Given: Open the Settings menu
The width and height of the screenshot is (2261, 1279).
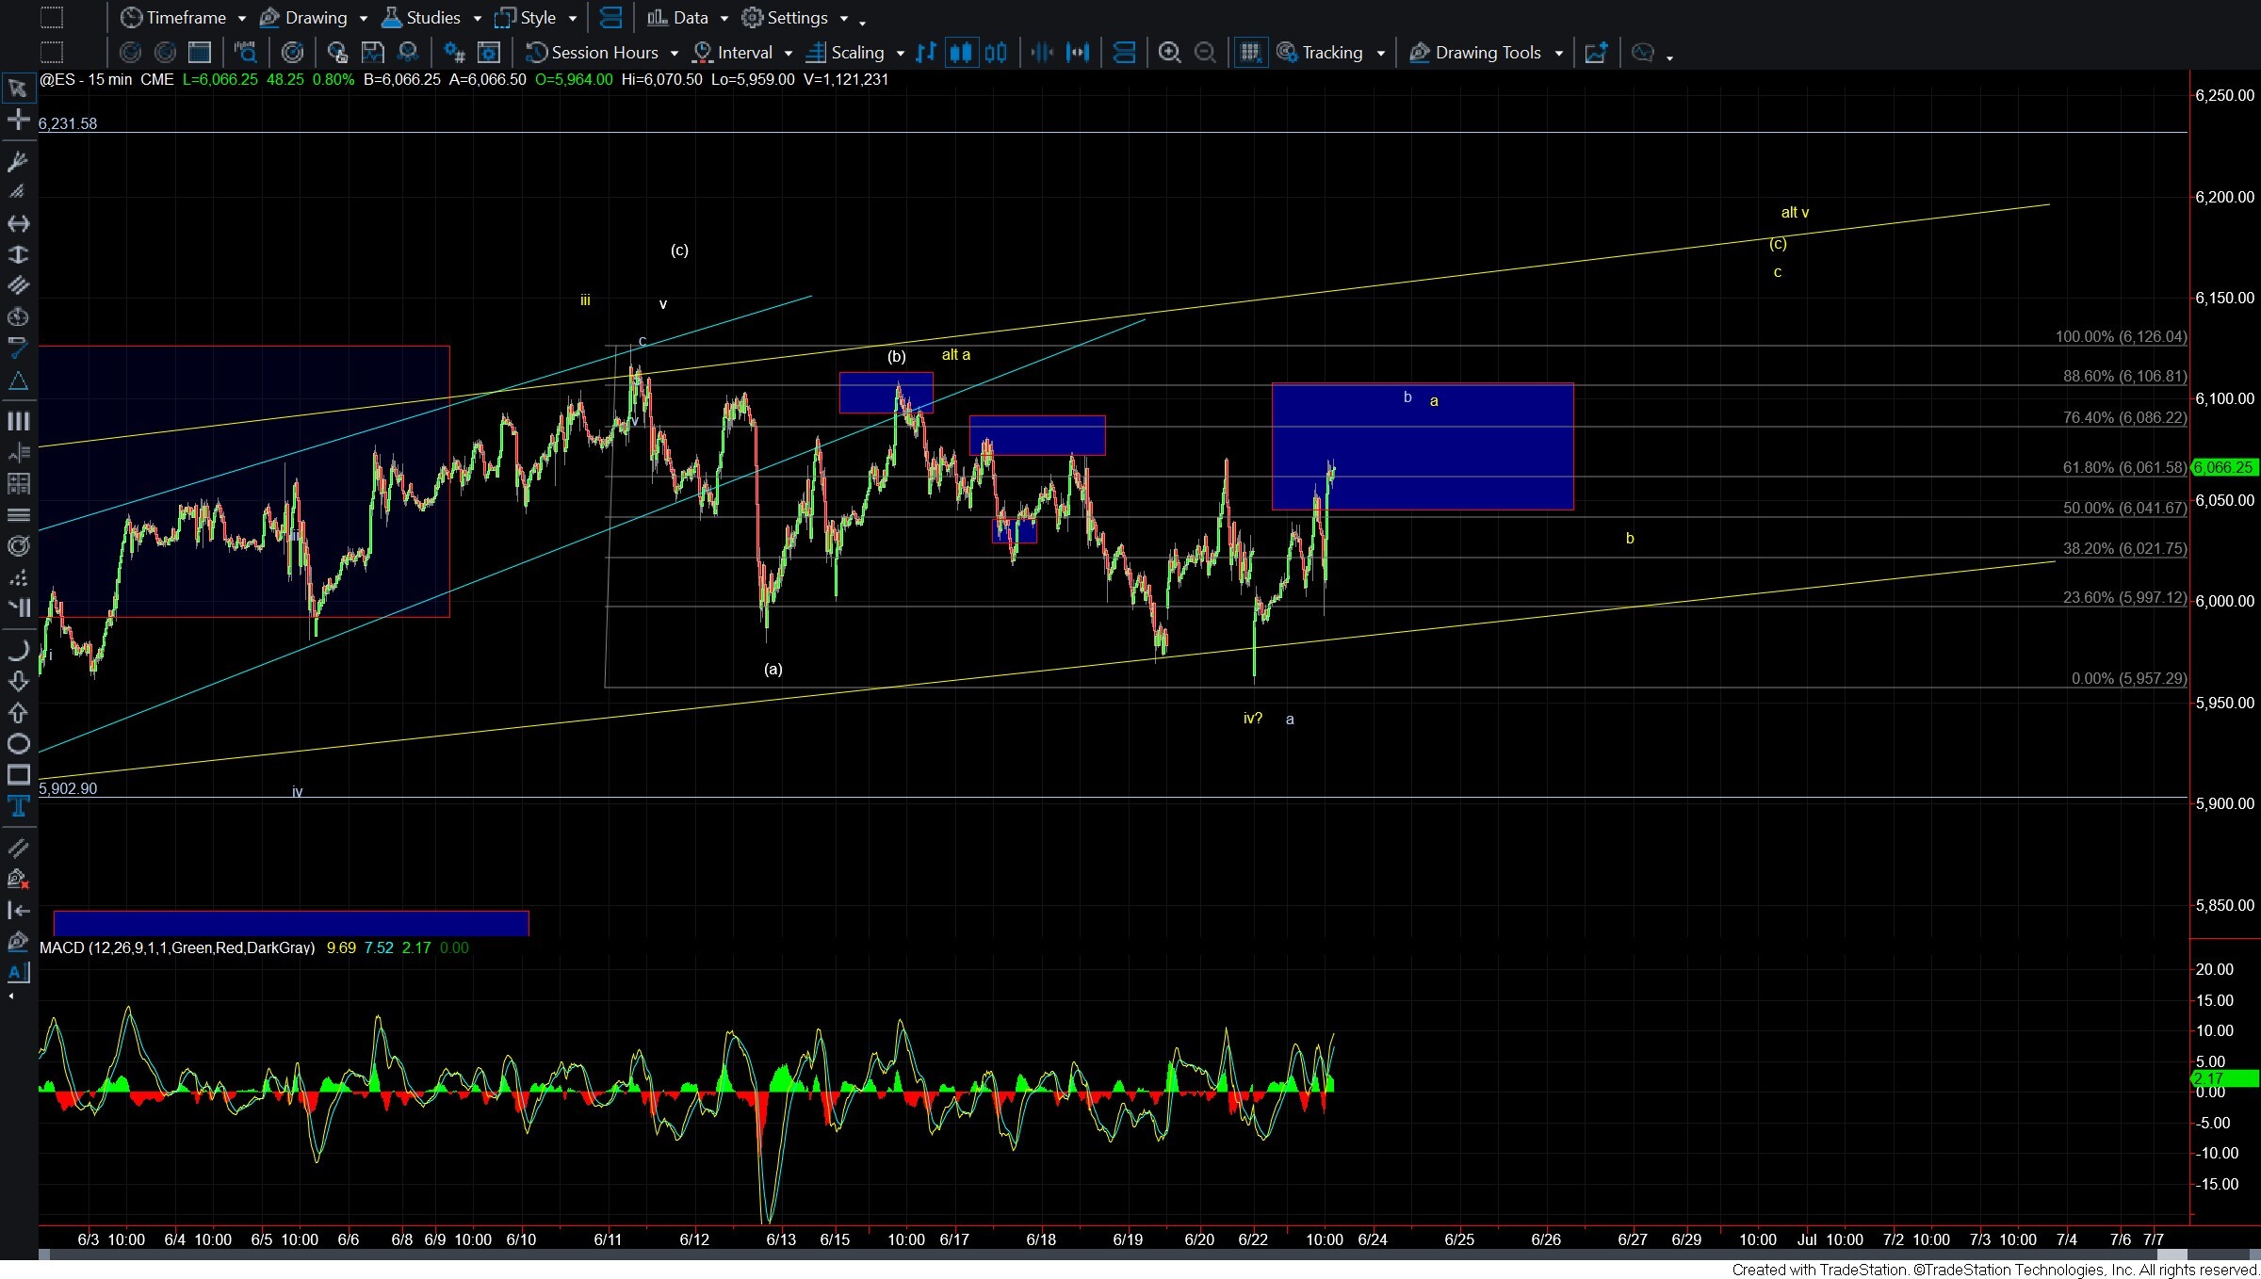Looking at the screenshot, I should (785, 18).
